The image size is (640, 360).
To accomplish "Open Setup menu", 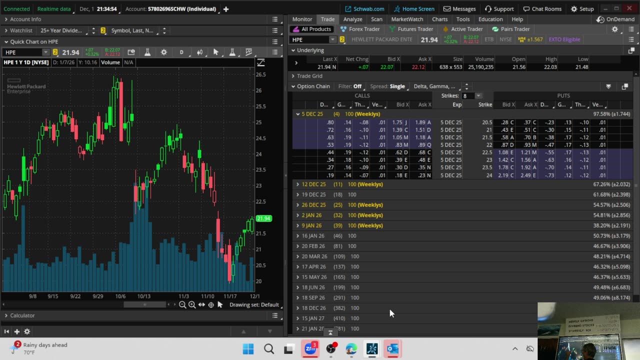I will click(582, 9).
